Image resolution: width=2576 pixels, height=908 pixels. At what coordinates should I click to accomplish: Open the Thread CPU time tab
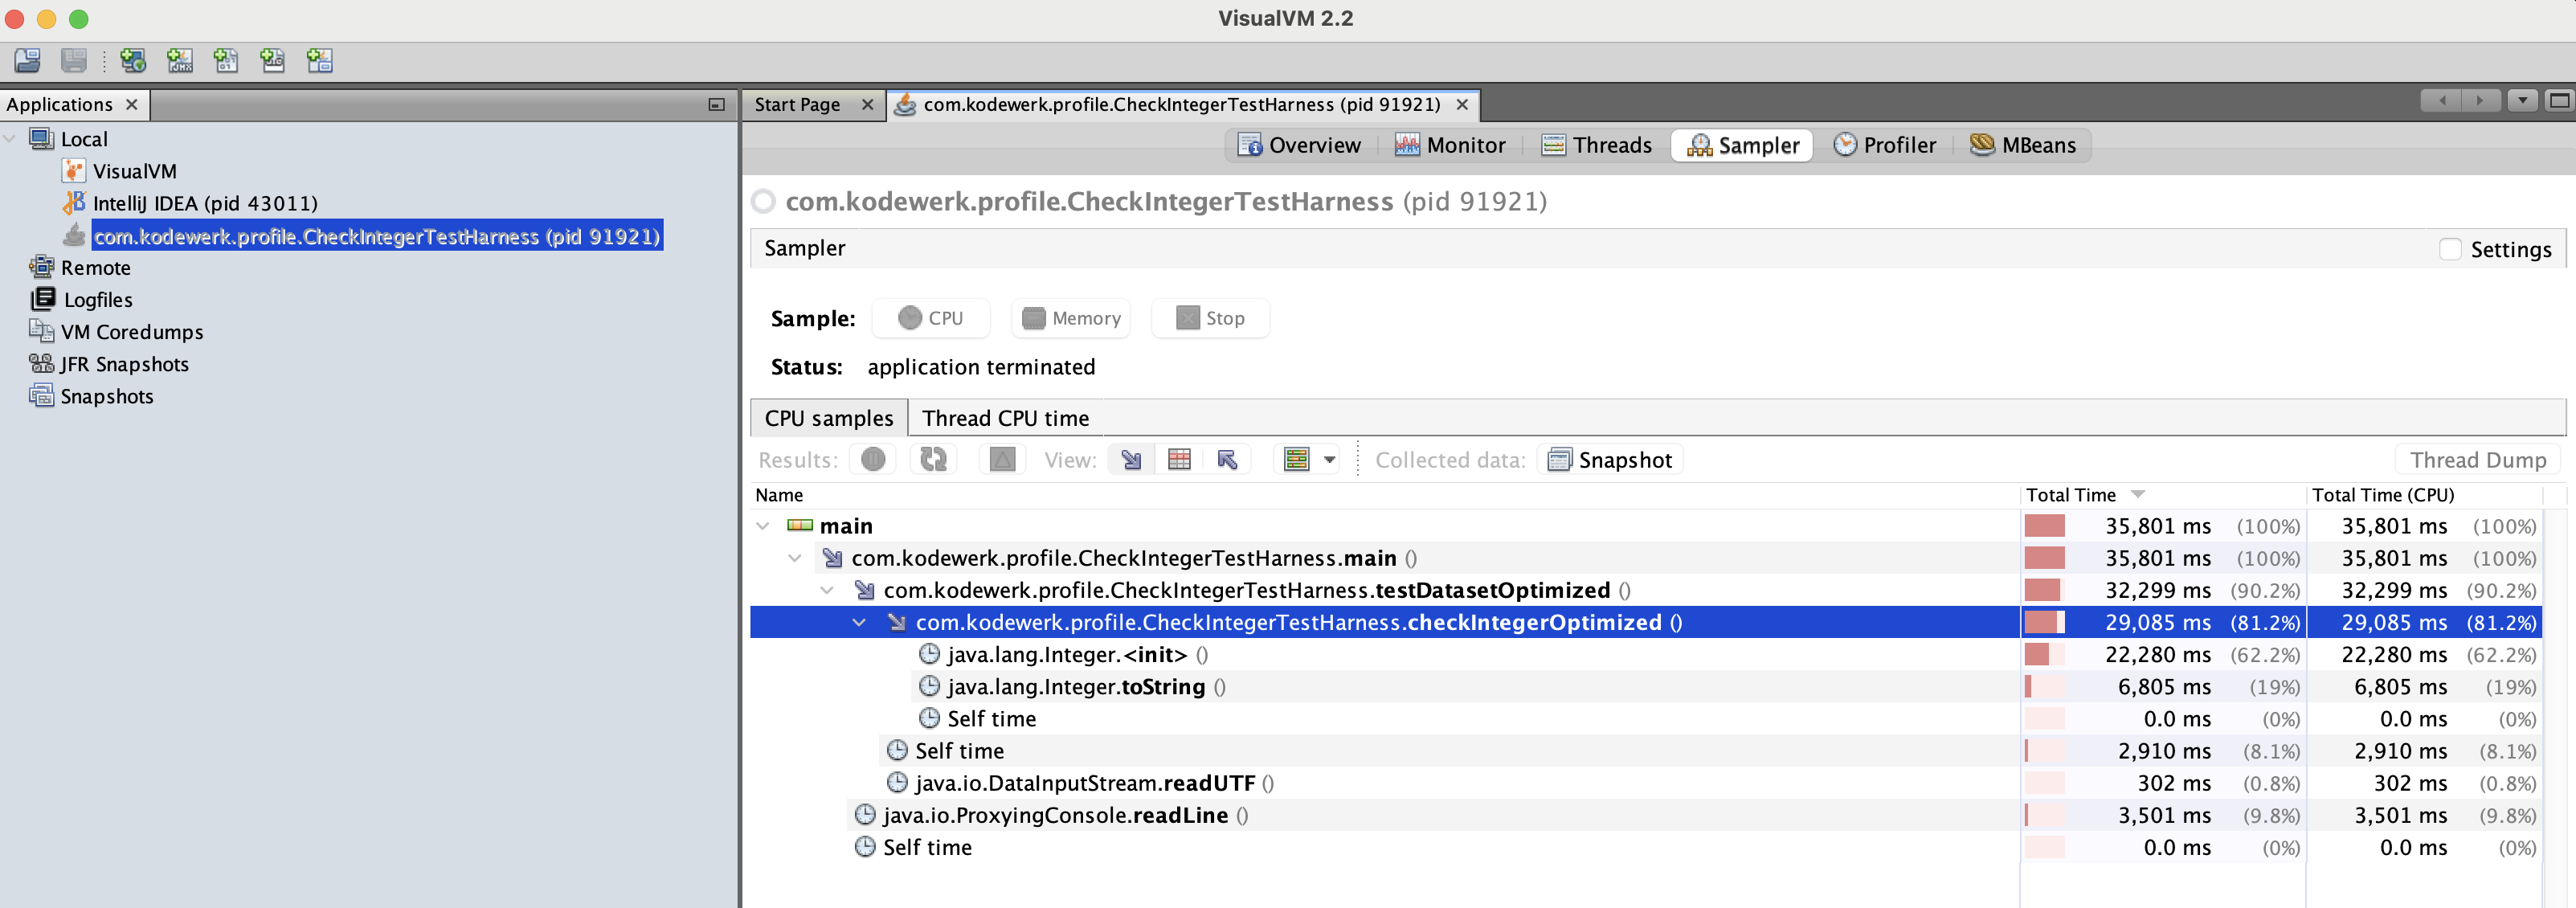(1005, 418)
